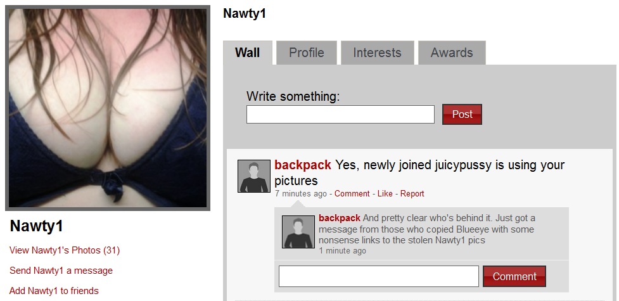The image size is (619, 301).
Task: Open backpack's avatar on the wall post
Action: pyautogui.click(x=254, y=176)
